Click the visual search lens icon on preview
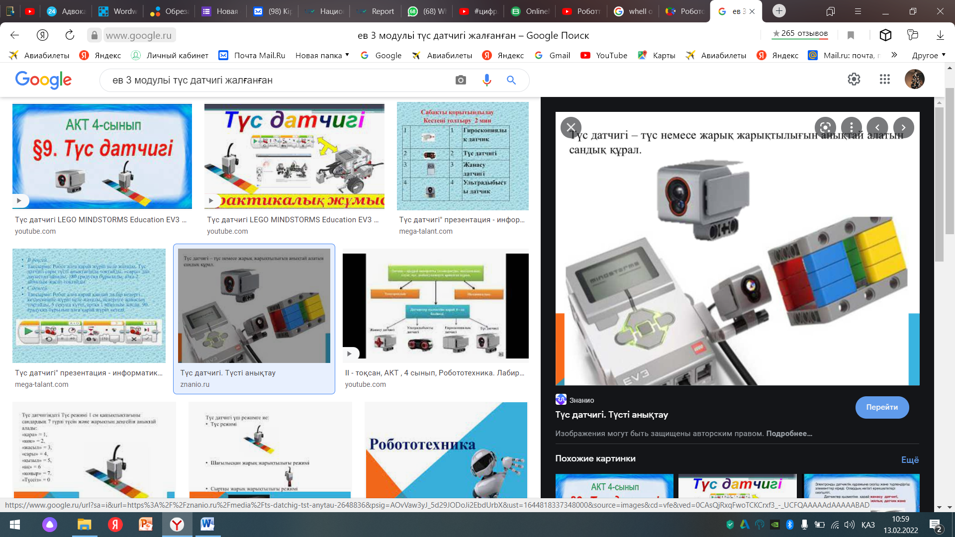 coord(825,127)
